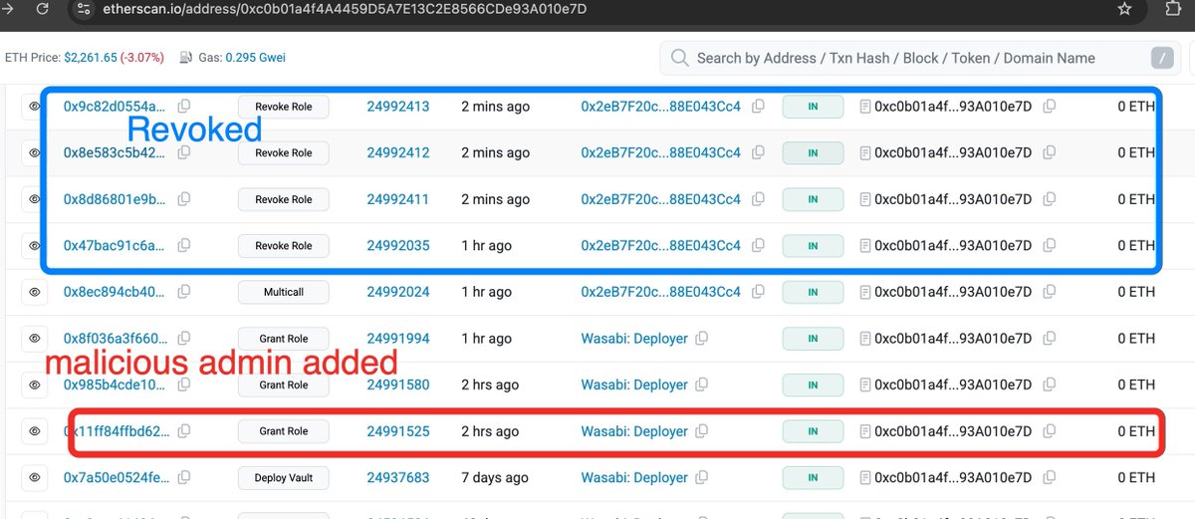
Task: Open transaction 0x8ec894cb40 details
Action: click(x=116, y=292)
